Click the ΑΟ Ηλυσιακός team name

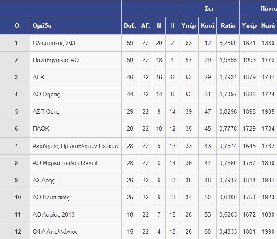click(x=51, y=197)
